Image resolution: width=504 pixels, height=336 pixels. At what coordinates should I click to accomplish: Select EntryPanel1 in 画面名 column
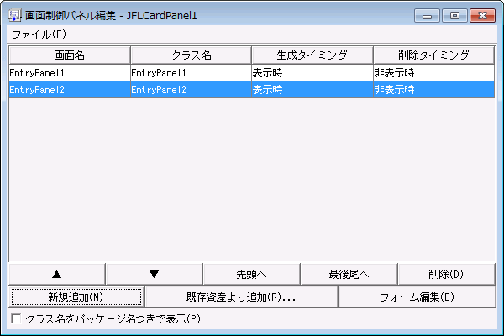[70, 73]
